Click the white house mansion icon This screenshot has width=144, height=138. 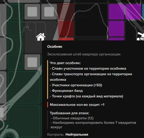41,37
